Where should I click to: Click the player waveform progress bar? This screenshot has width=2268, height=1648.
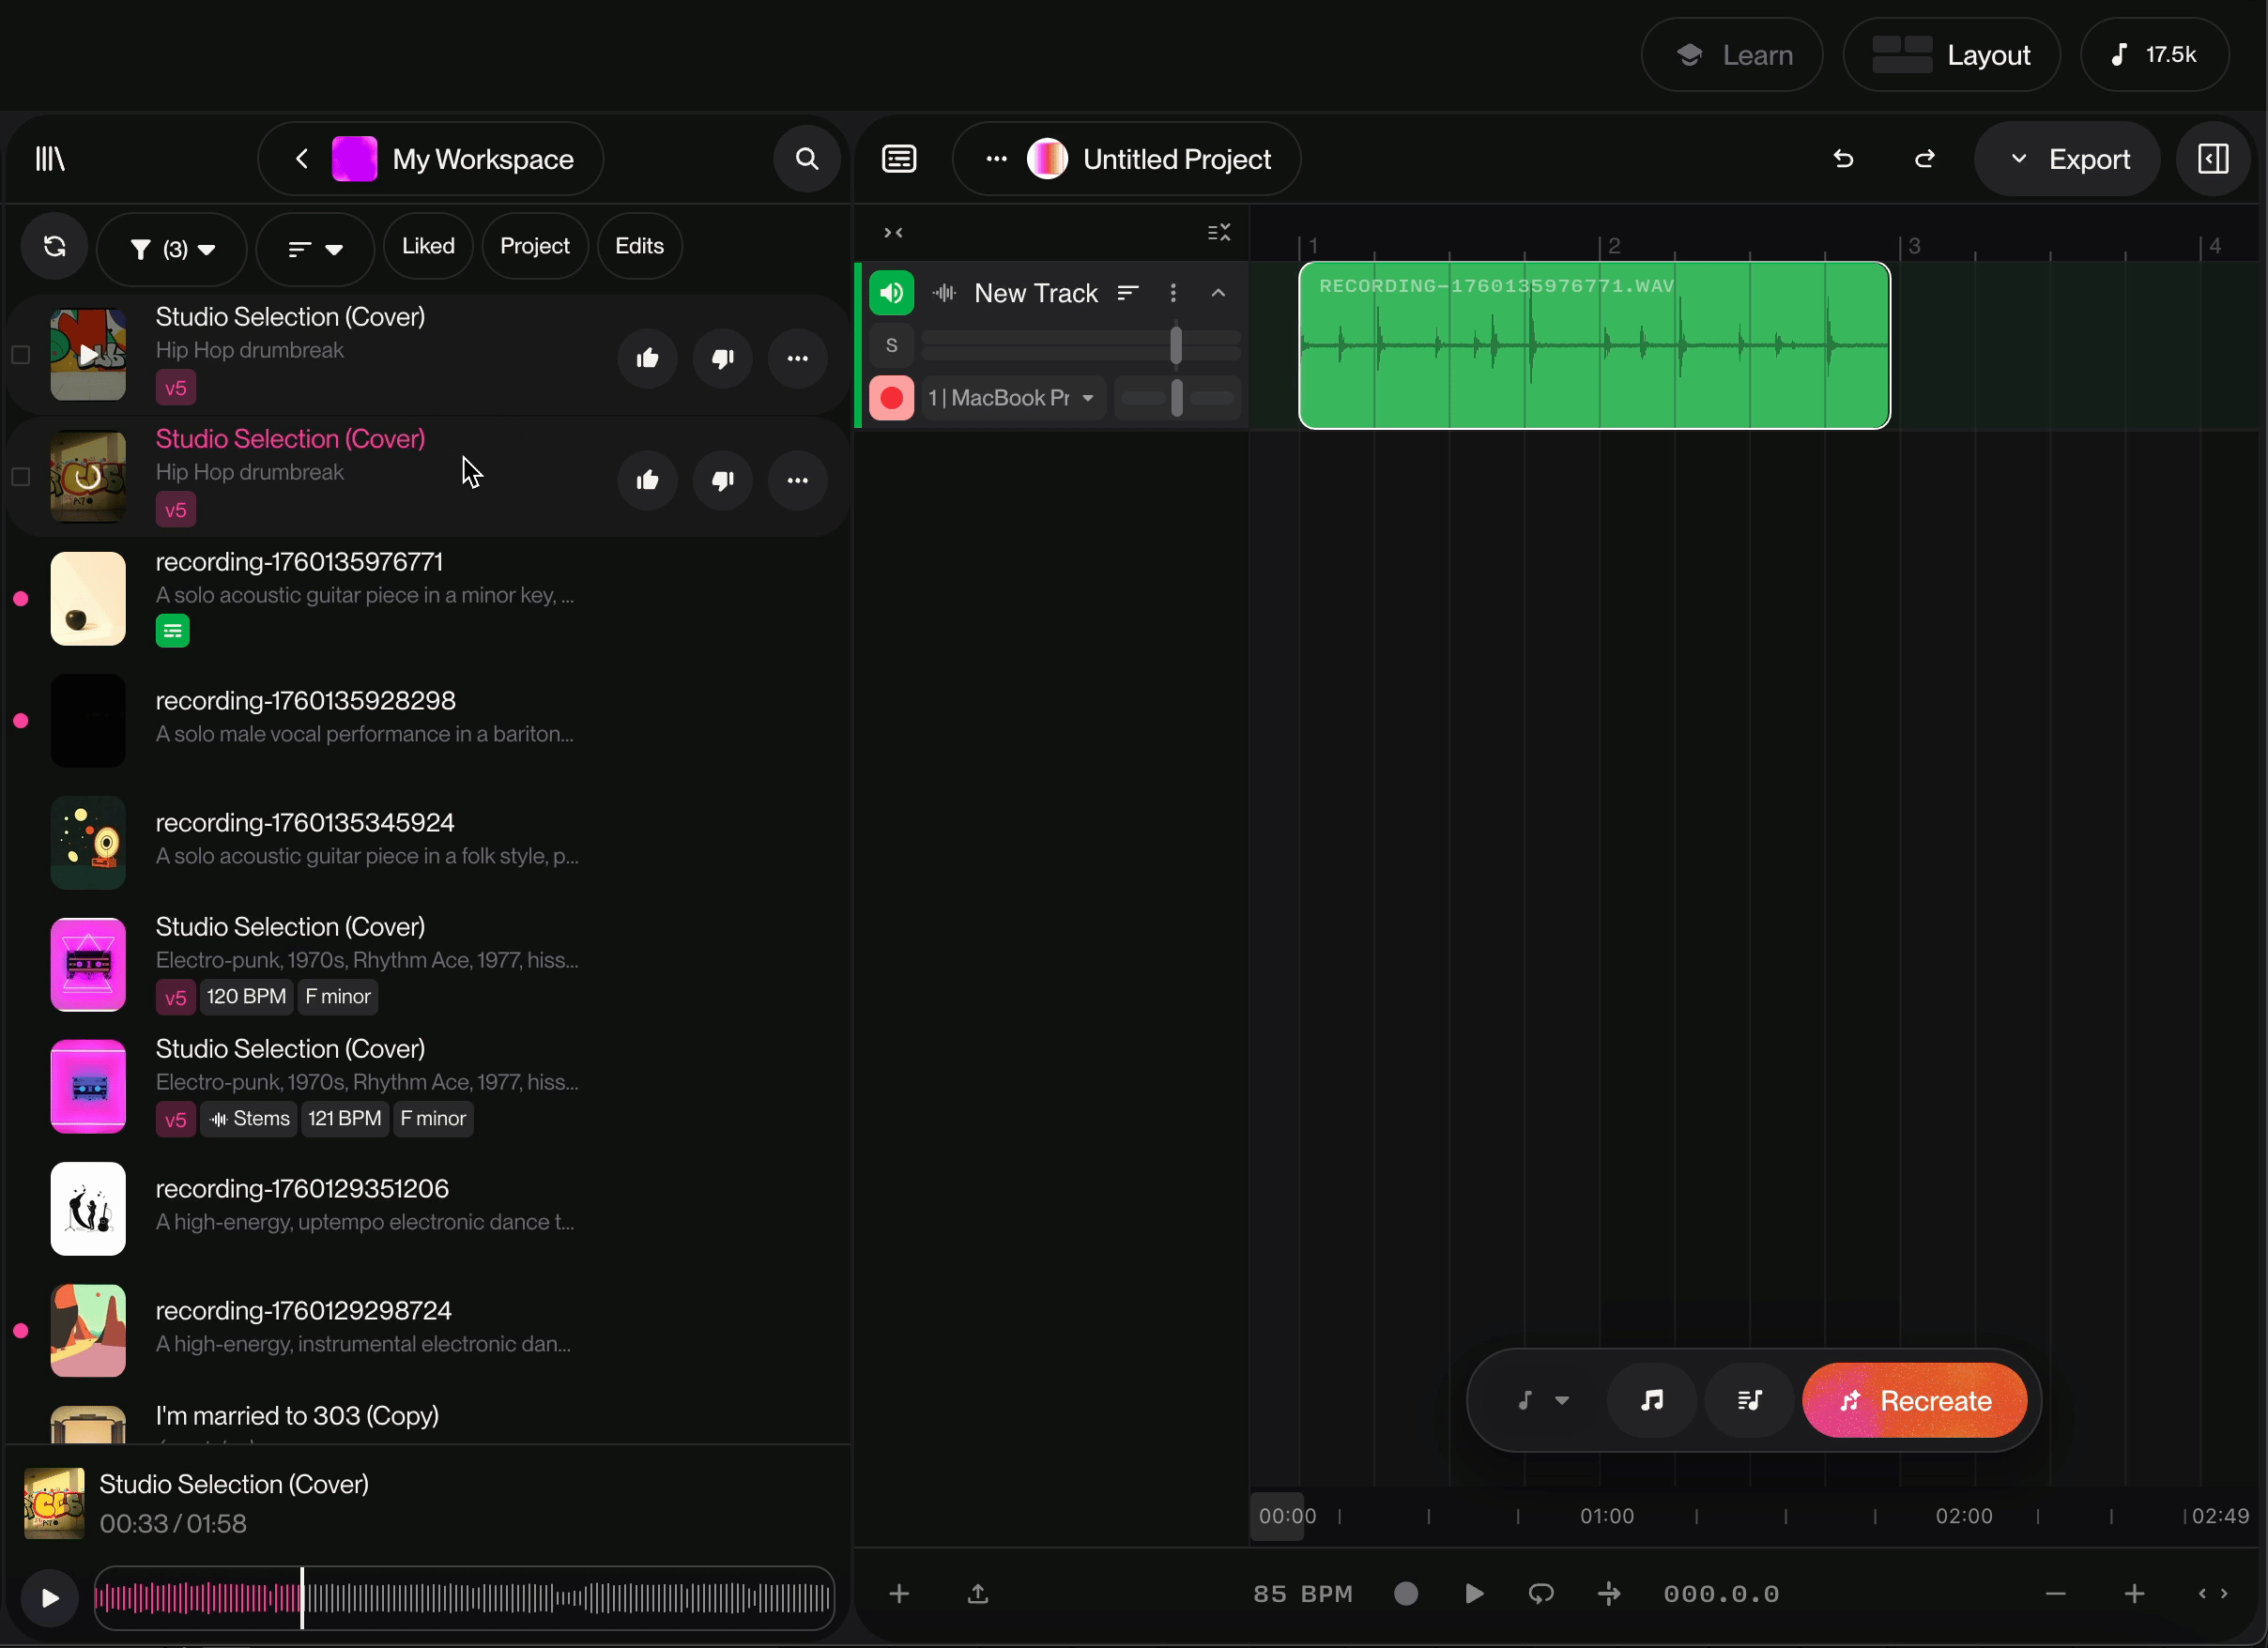tap(464, 1598)
